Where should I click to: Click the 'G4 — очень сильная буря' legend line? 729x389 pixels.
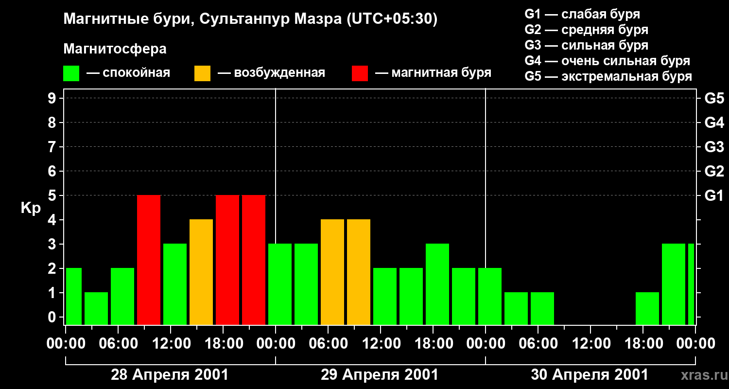[x=607, y=60]
